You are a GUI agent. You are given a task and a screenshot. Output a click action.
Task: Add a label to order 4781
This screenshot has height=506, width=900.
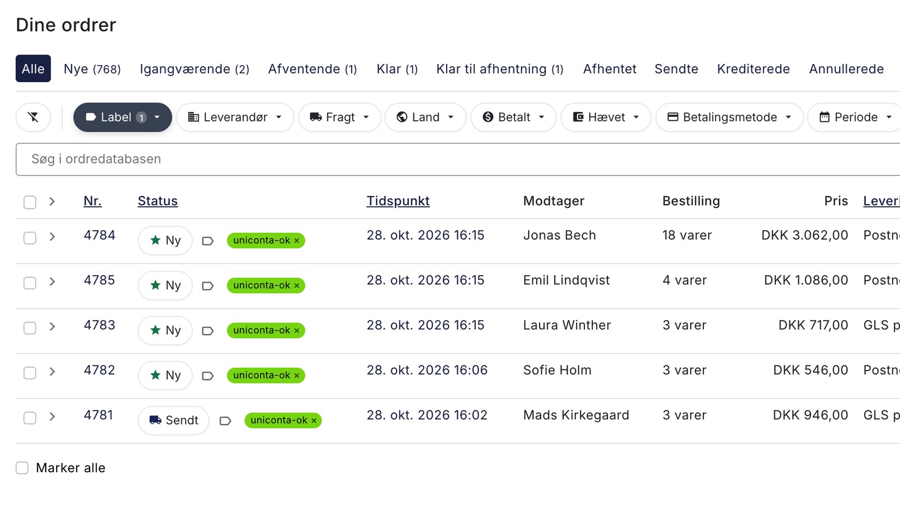click(x=225, y=421)
